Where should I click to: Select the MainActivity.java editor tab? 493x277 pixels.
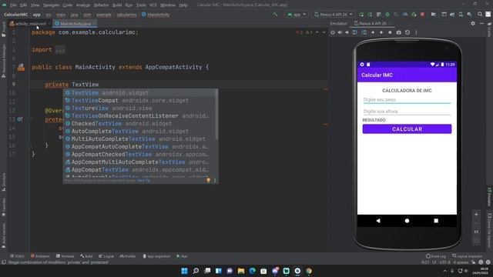pos(75,24)
